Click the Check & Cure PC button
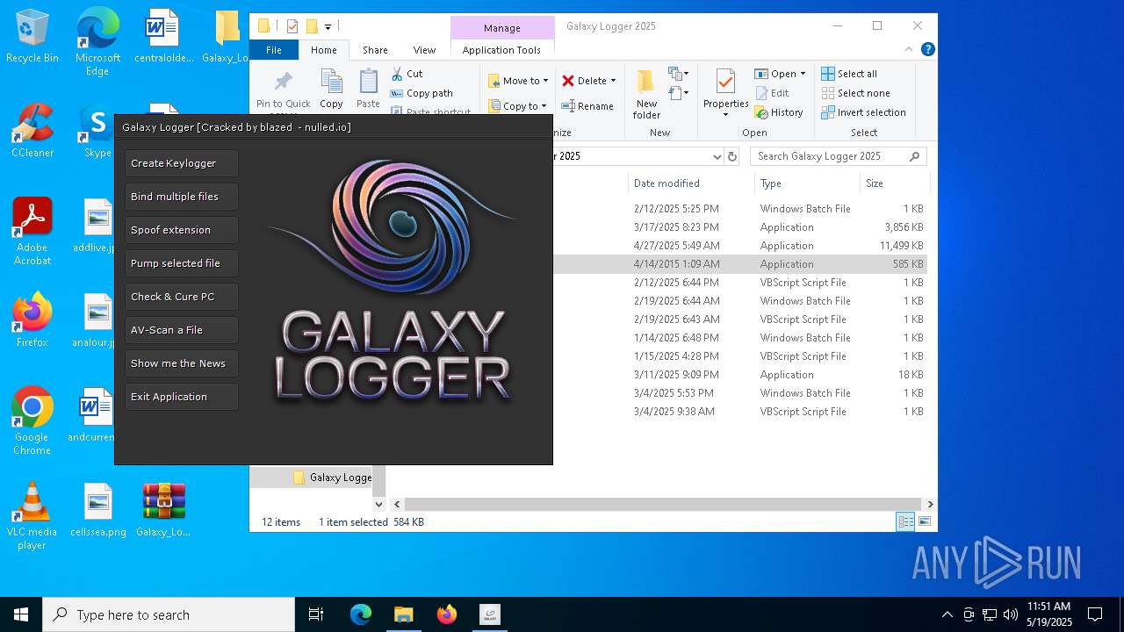This screenshot has width=1124, height=632. click(181, 297)
